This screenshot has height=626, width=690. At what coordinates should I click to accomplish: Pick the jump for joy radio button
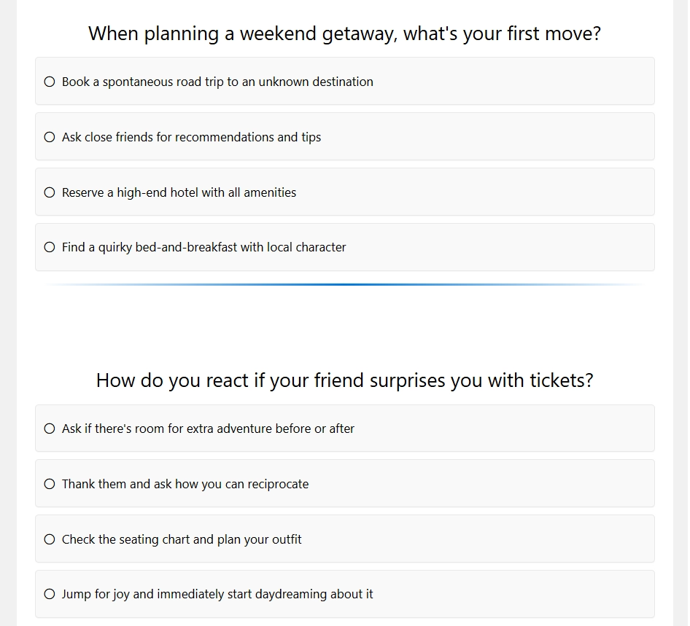click(x=50, y=594)
